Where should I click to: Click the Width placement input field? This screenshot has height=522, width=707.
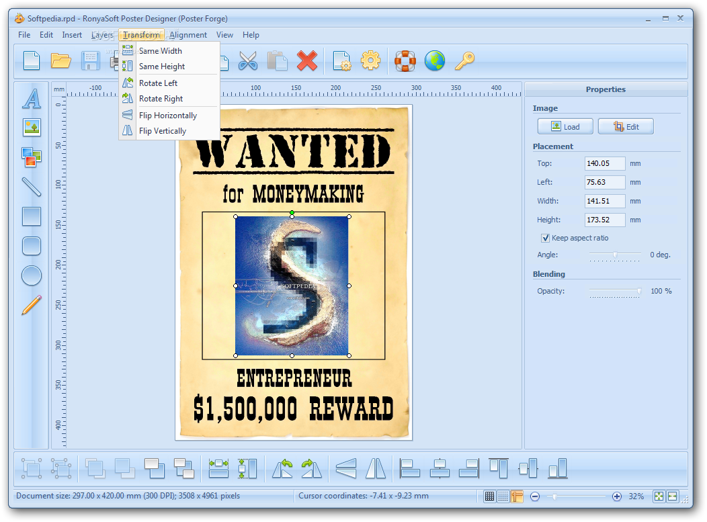click(605, 201)
